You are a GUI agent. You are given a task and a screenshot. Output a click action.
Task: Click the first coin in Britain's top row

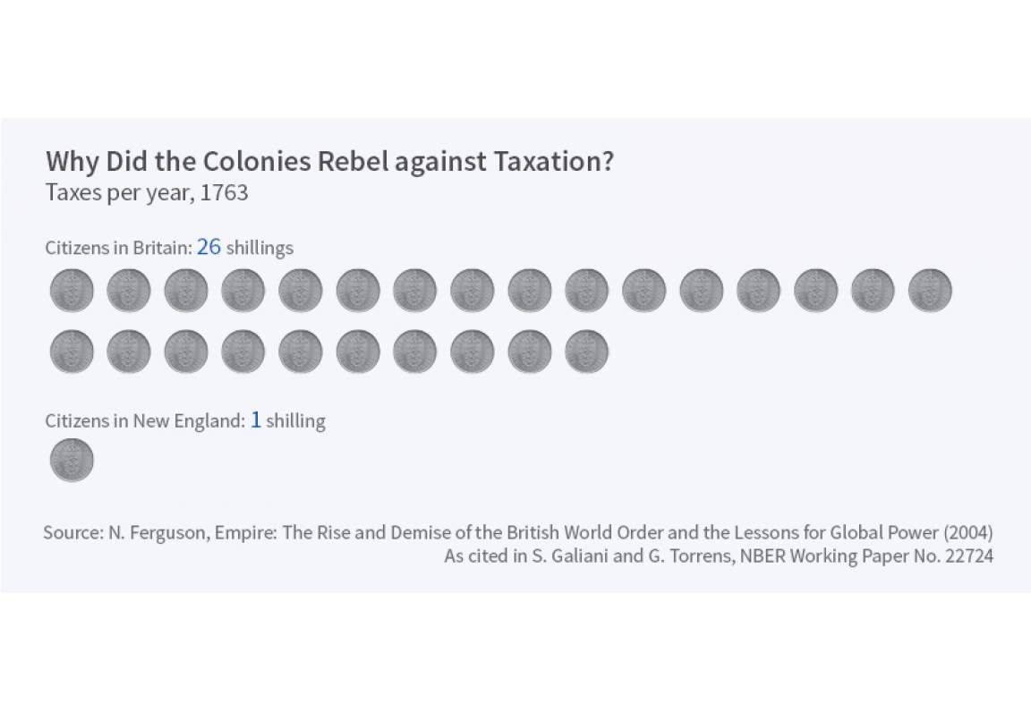coord(72,291)
